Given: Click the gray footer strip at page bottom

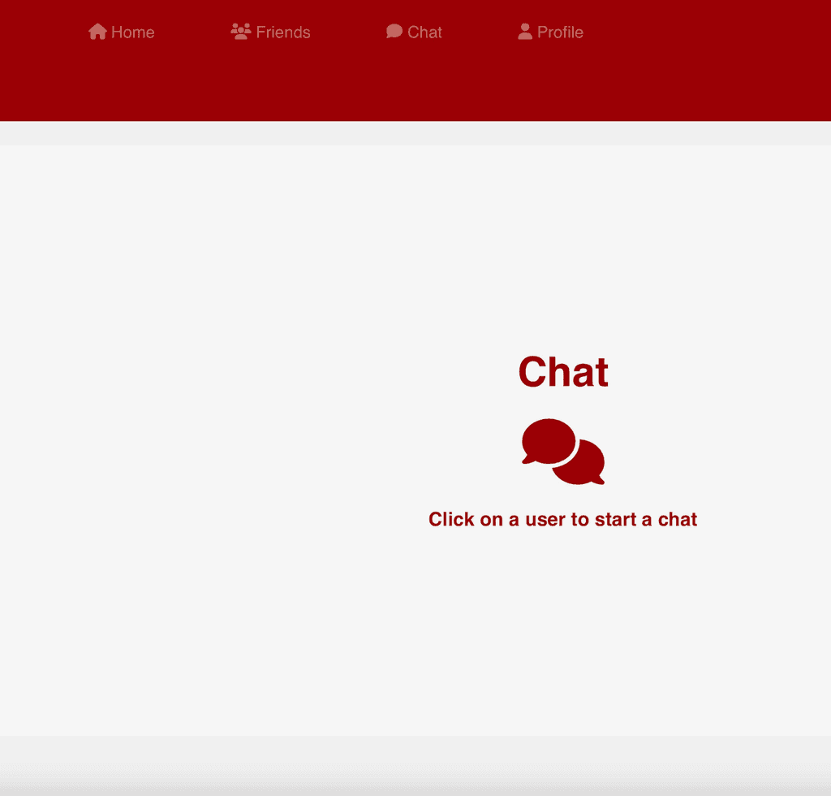Looking at the screenshot, I should click(415, 766).
